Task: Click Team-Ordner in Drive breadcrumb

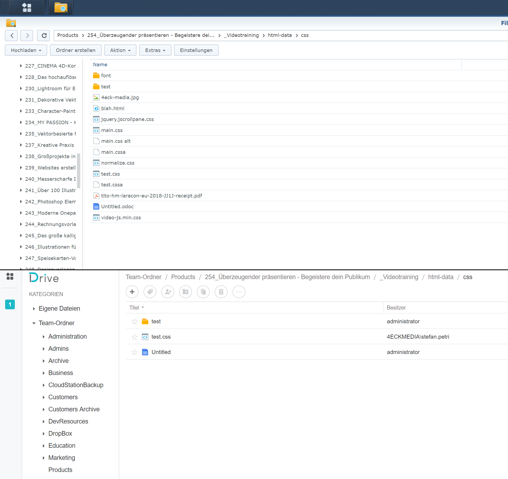Action: pyautogui.click(x=143, y=277)
